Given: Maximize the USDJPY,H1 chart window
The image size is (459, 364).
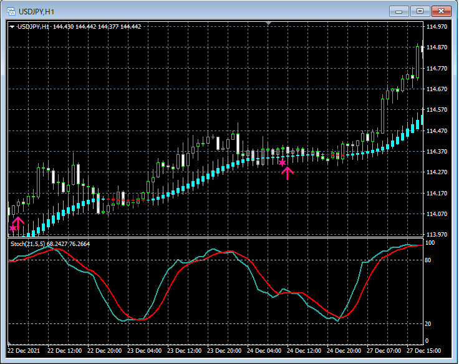Looking at the screenshot, I should point(420,11).
